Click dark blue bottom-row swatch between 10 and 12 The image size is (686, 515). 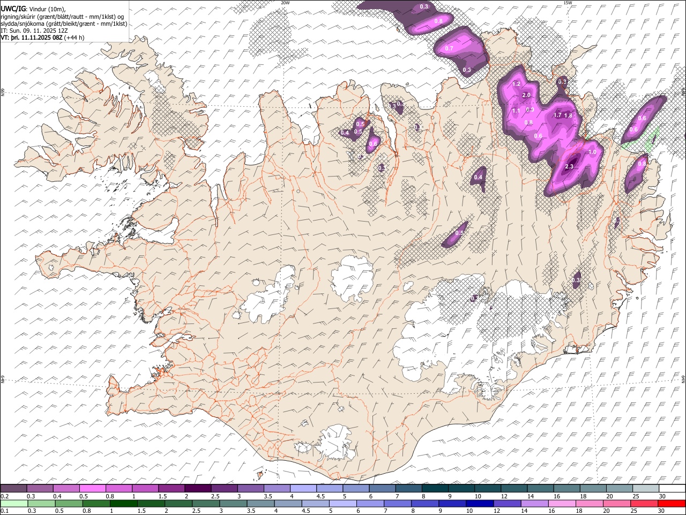(x=480, y=503)
